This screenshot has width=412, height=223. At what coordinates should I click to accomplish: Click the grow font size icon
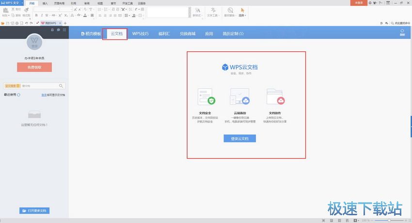[x=76, y=10]
